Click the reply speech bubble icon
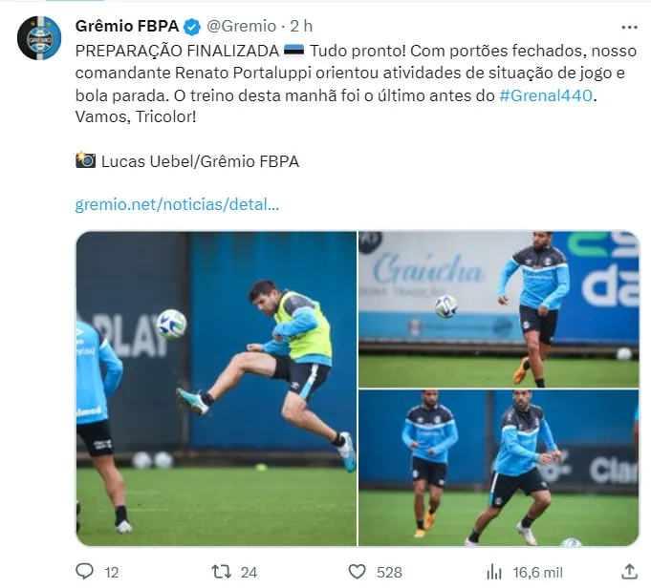 [85, 572]
